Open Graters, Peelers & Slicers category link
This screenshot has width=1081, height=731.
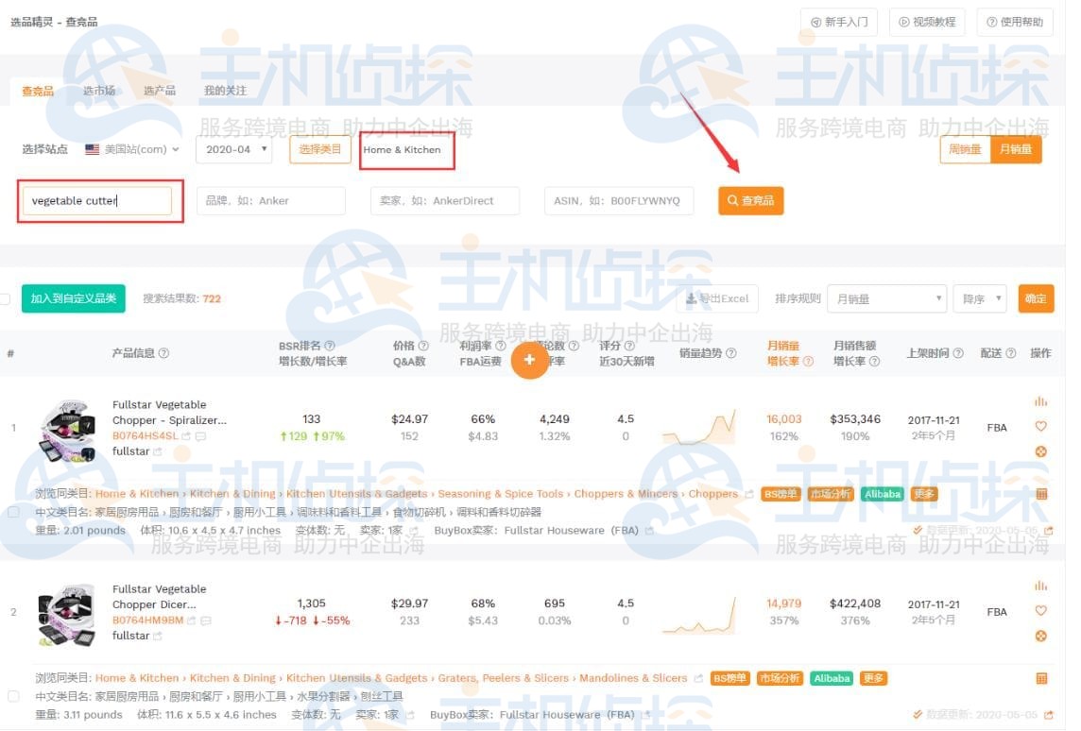click(504, 679)
